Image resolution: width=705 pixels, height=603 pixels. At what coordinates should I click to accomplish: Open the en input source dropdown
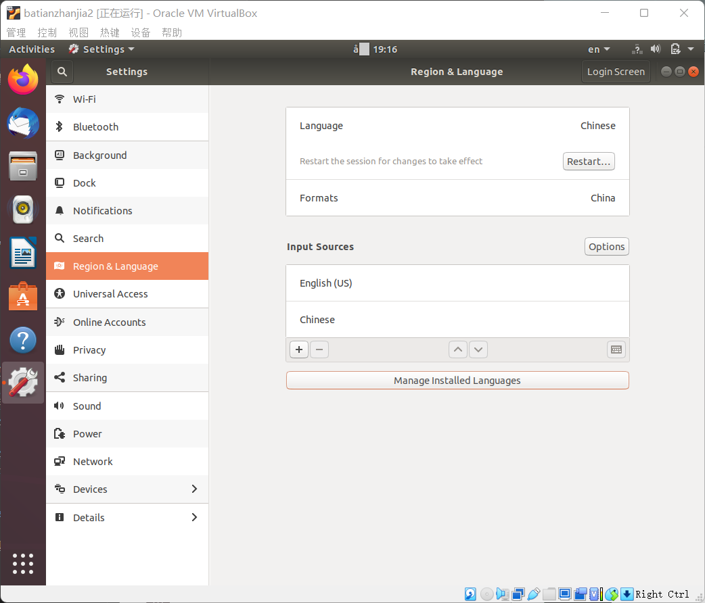[599, 49]
